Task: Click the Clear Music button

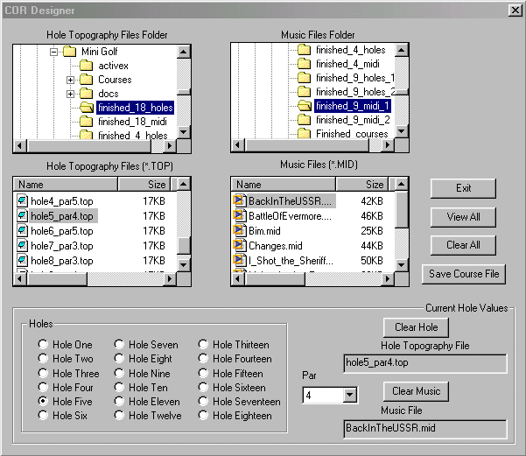Action: (415, 391)
